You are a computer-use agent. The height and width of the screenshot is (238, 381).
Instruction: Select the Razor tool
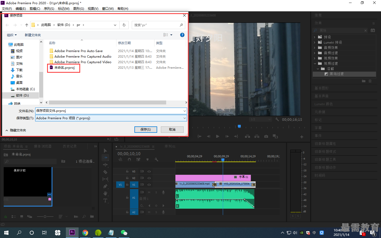(x=105, y=172)
